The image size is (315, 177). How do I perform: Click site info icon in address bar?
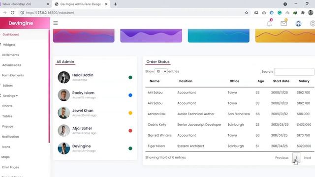click(x=22, y=13)
